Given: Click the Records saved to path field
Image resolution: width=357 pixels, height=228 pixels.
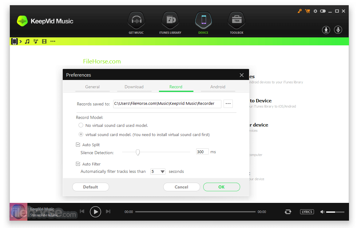Looking at the screenshot, I should point(167,104).
